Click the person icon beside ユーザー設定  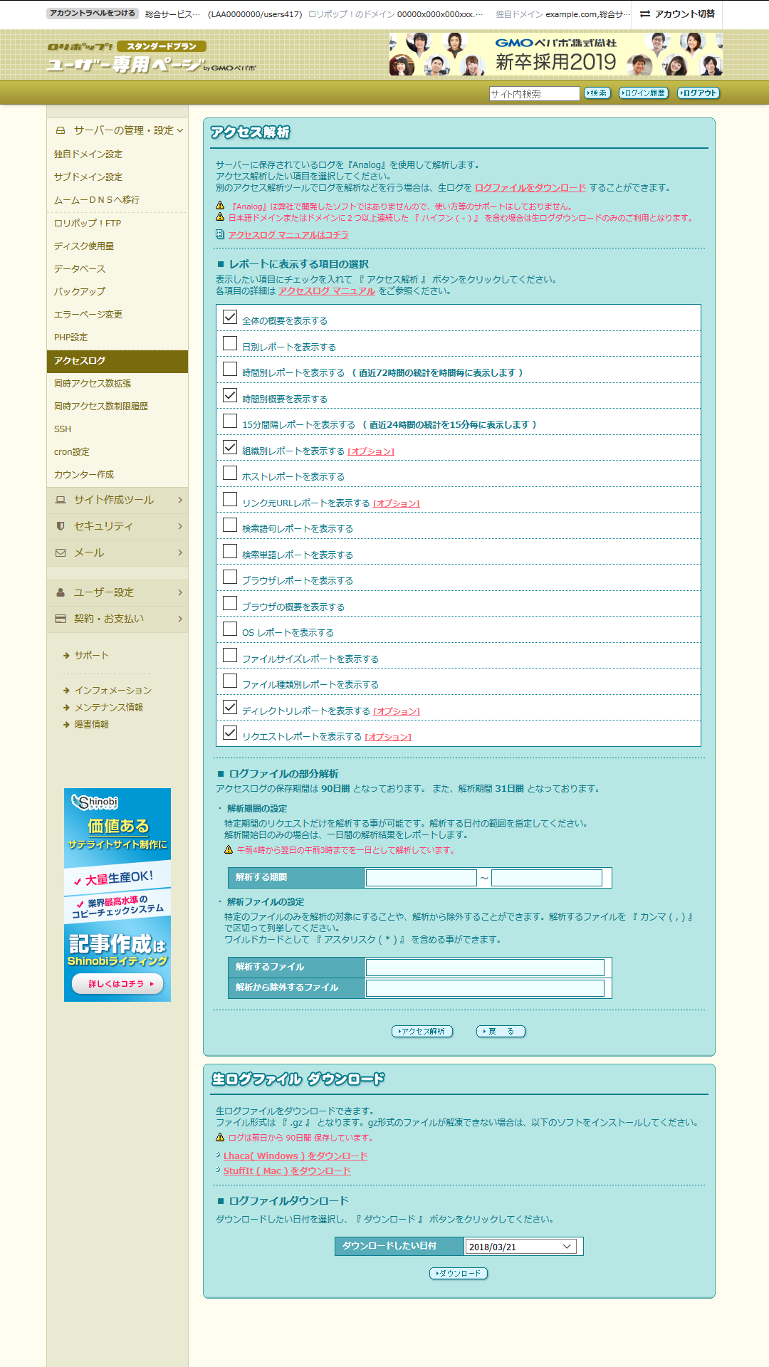61,592
